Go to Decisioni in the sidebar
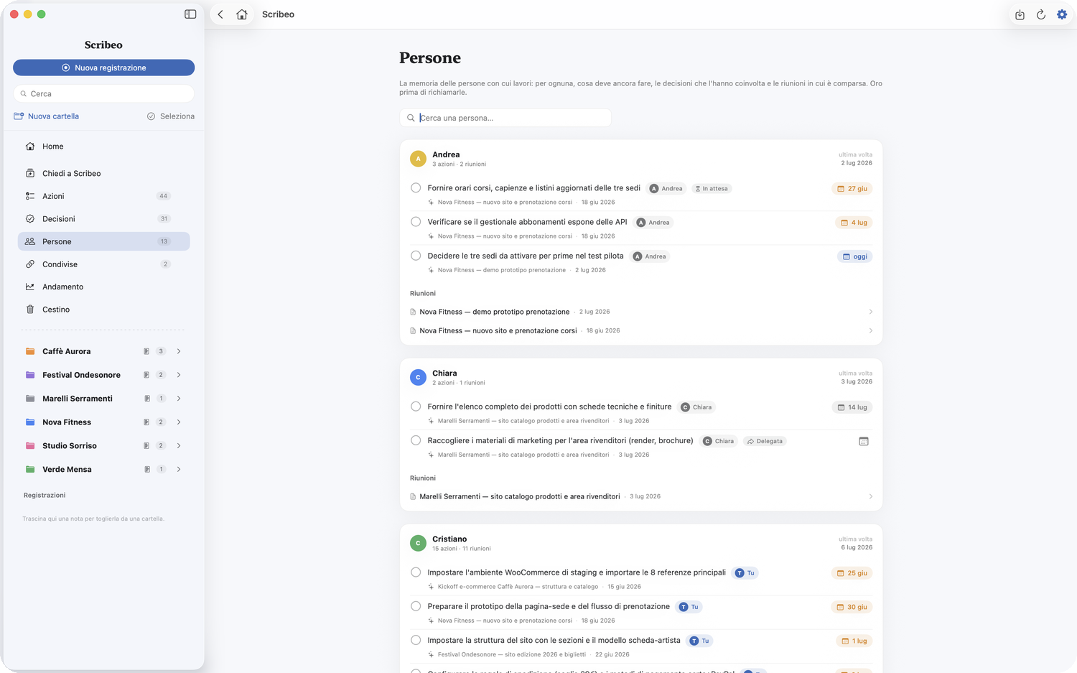This screenshot has height=673, width=1077. tap(103, 219)
